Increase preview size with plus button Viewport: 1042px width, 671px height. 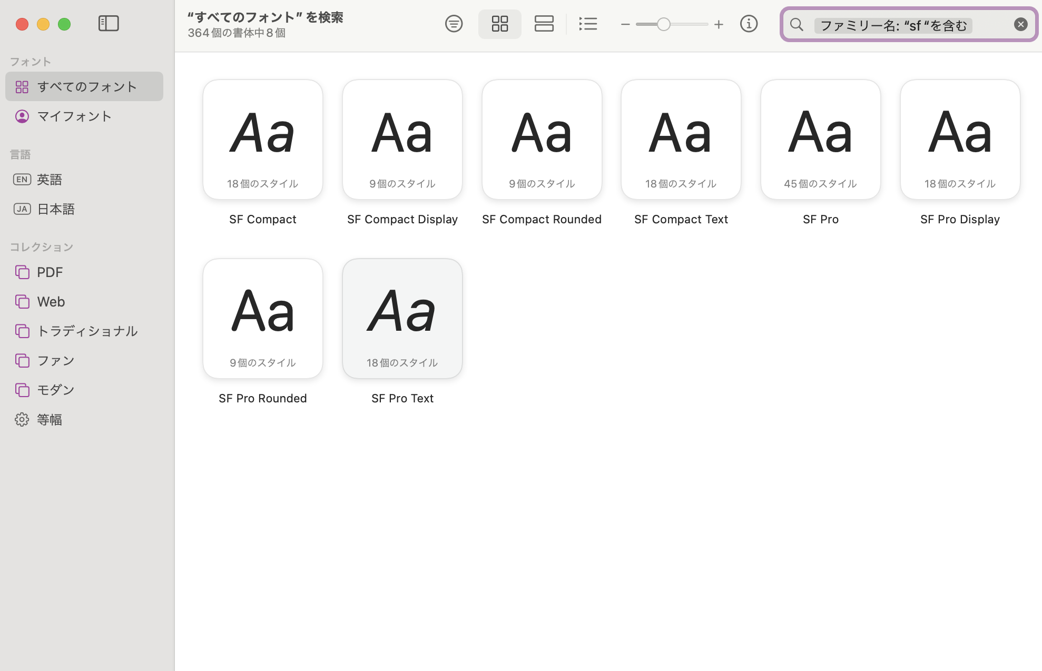click(x=719, y=24)
